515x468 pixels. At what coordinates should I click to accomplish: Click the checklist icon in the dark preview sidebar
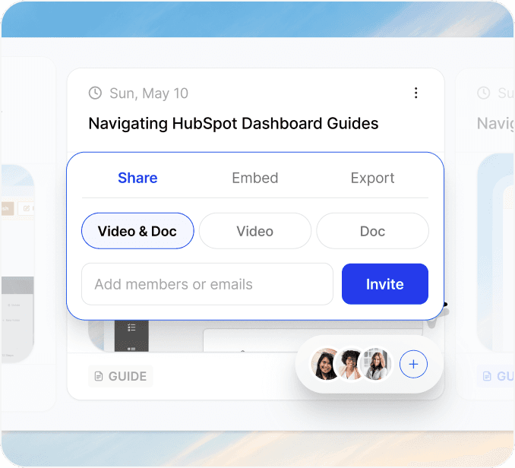131,327
